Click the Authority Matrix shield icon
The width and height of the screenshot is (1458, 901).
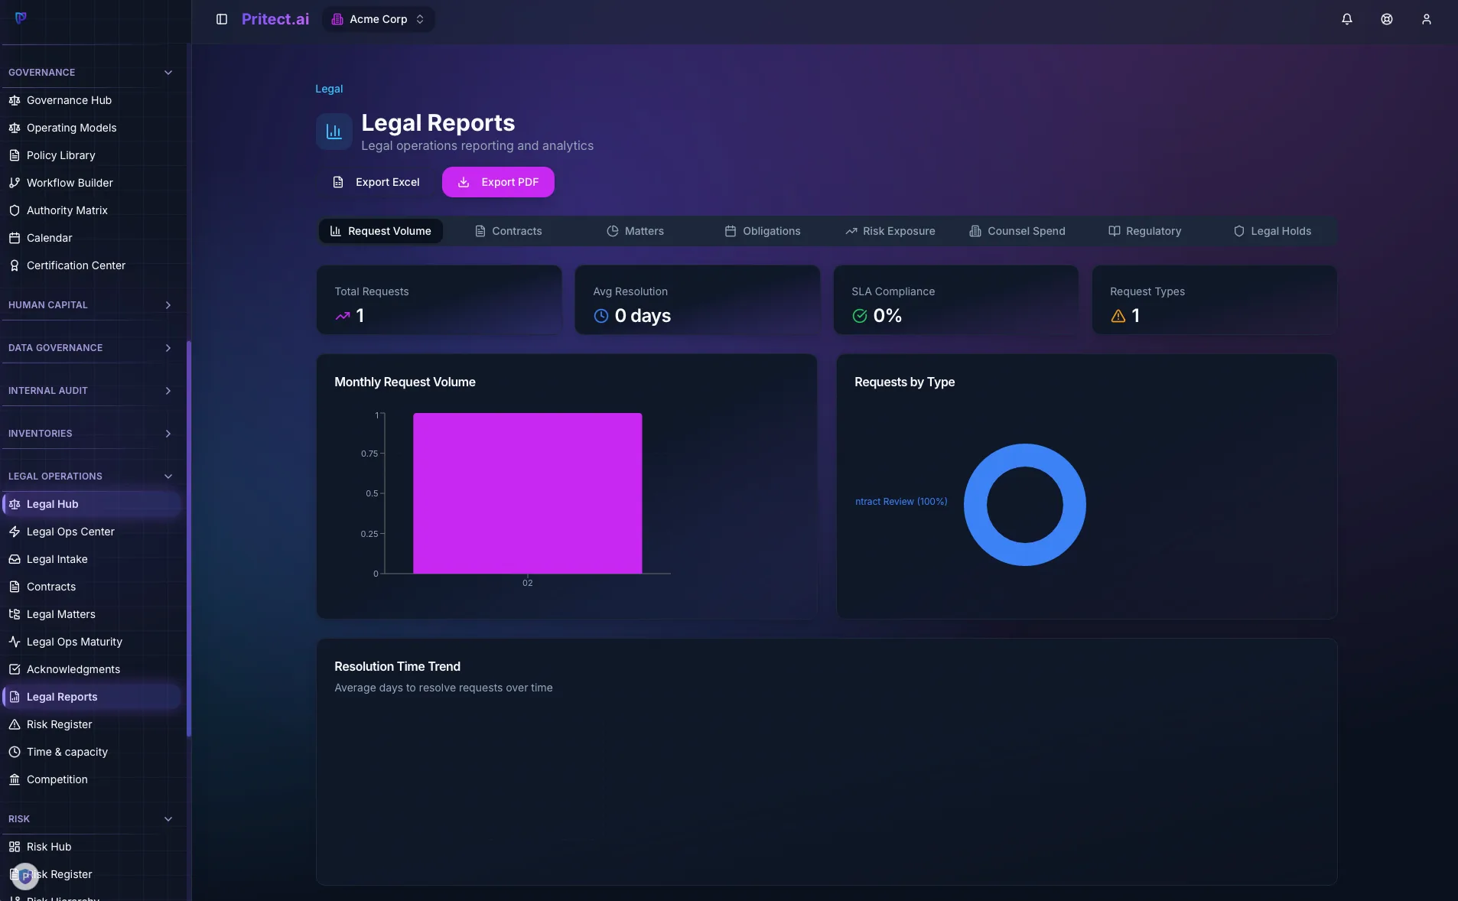[x=15, y=210]
